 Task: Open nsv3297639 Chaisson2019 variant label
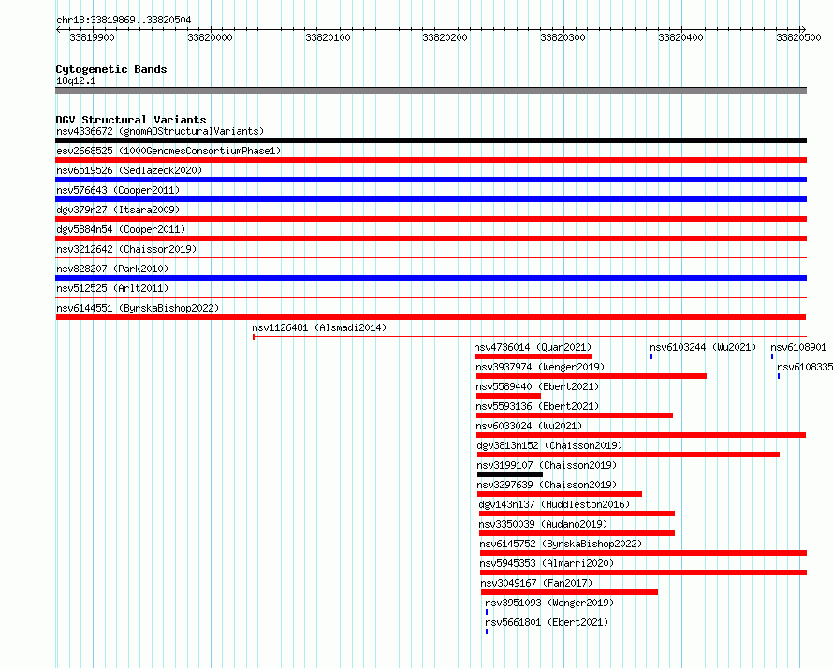[548, 485]
